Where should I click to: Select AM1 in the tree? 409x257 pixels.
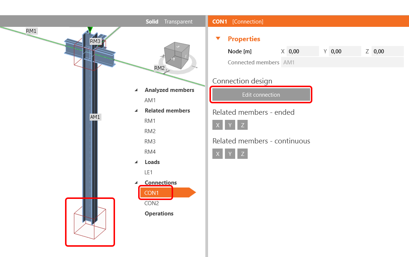coord(150,100)
